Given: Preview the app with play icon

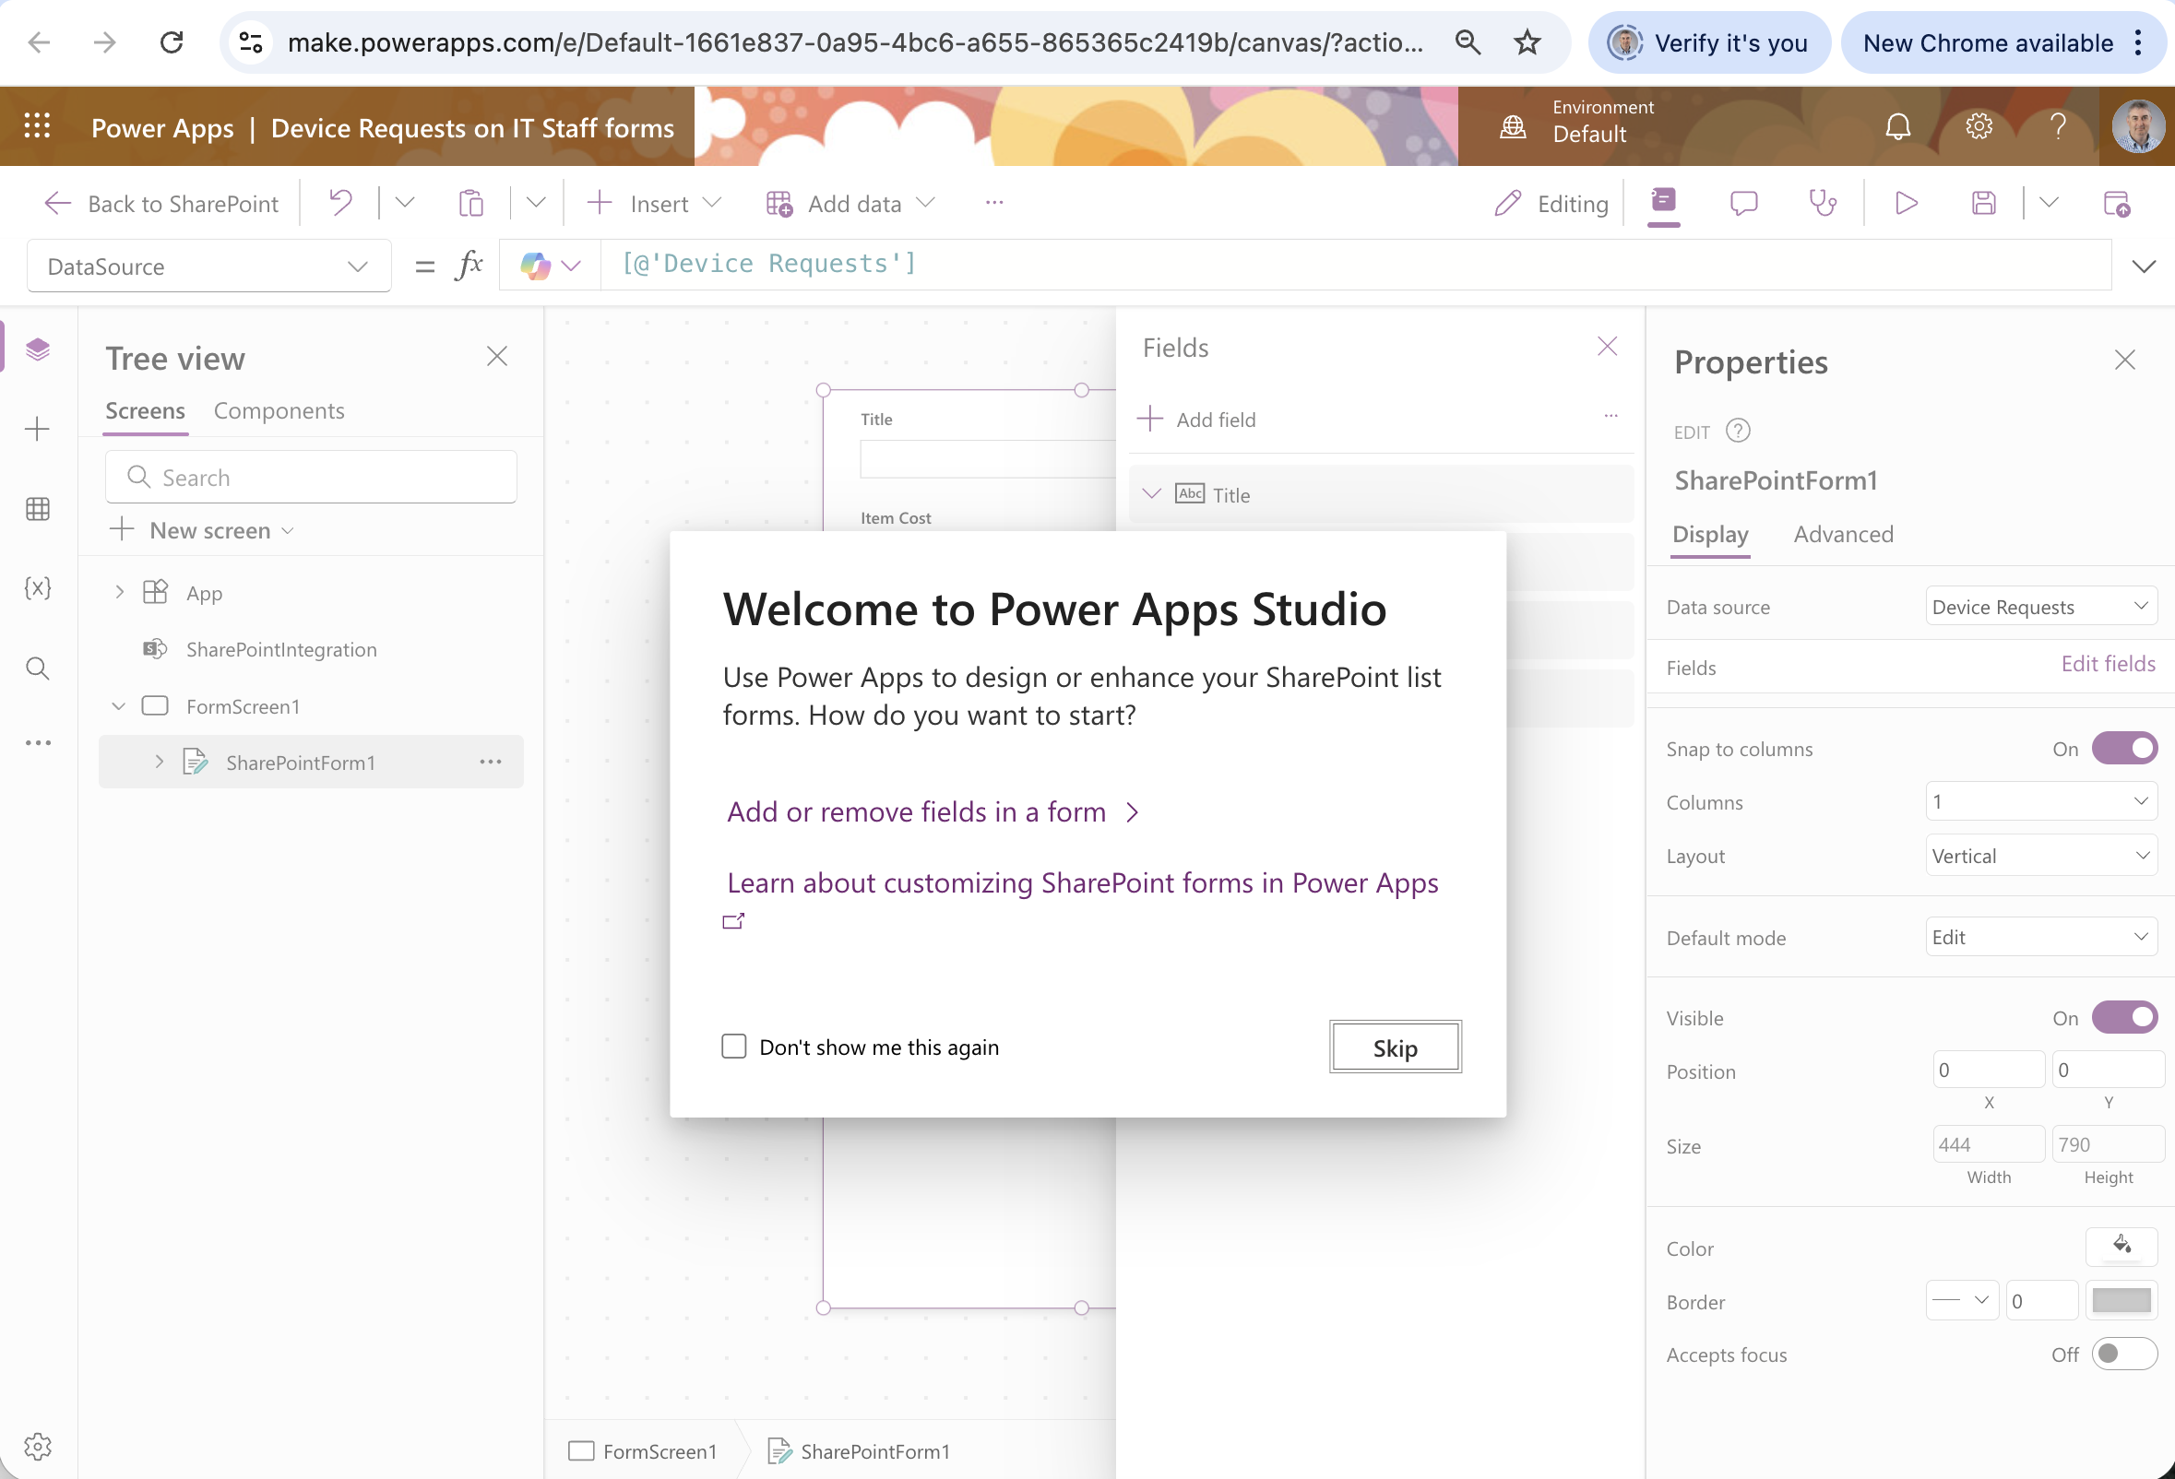Looking at the screenshot, I should [1906, 203].
